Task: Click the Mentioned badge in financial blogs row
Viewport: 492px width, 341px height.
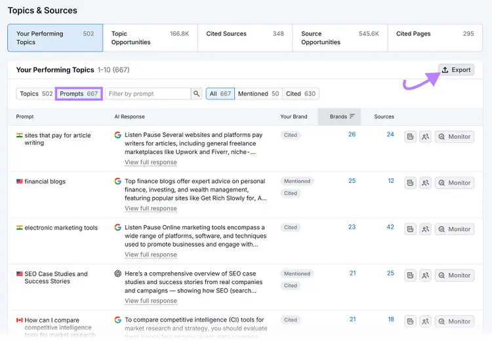Action: 297,181
